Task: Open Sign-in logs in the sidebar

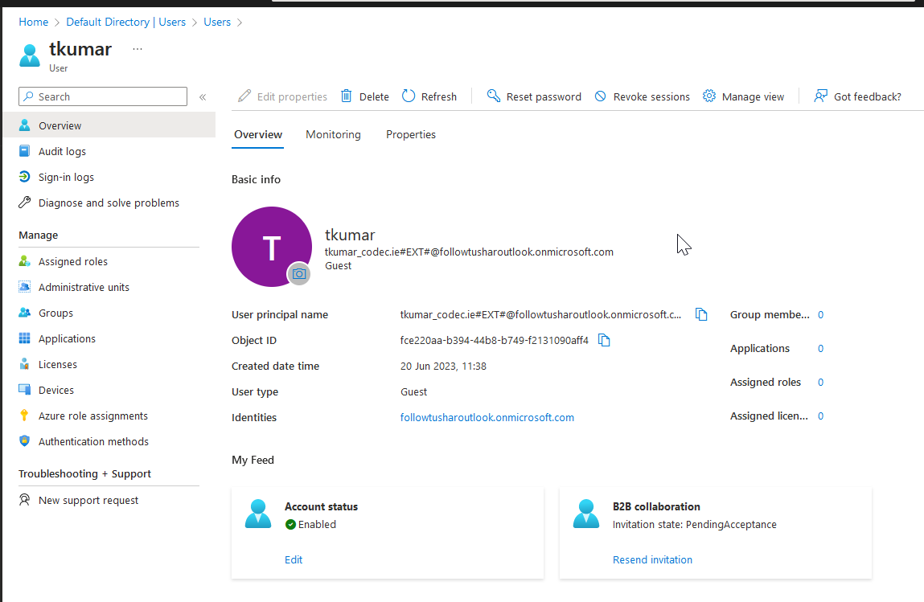Action: (x=68, y=177)
